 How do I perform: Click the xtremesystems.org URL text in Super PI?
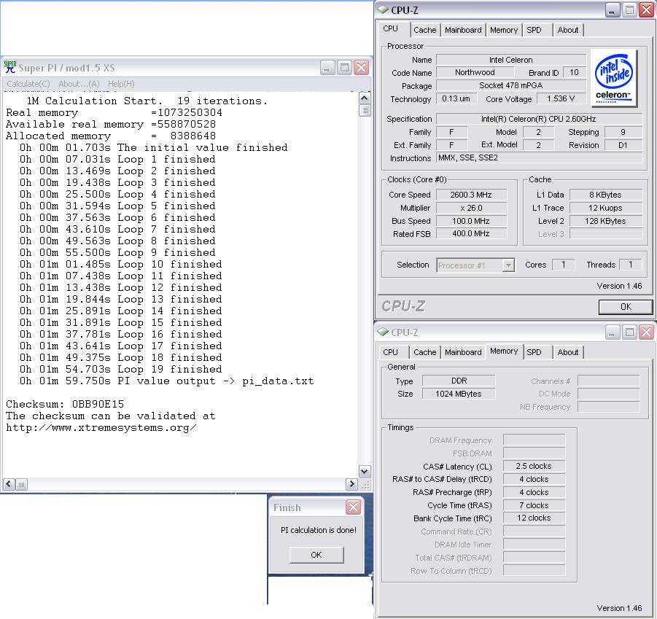[x=101, y=427]
